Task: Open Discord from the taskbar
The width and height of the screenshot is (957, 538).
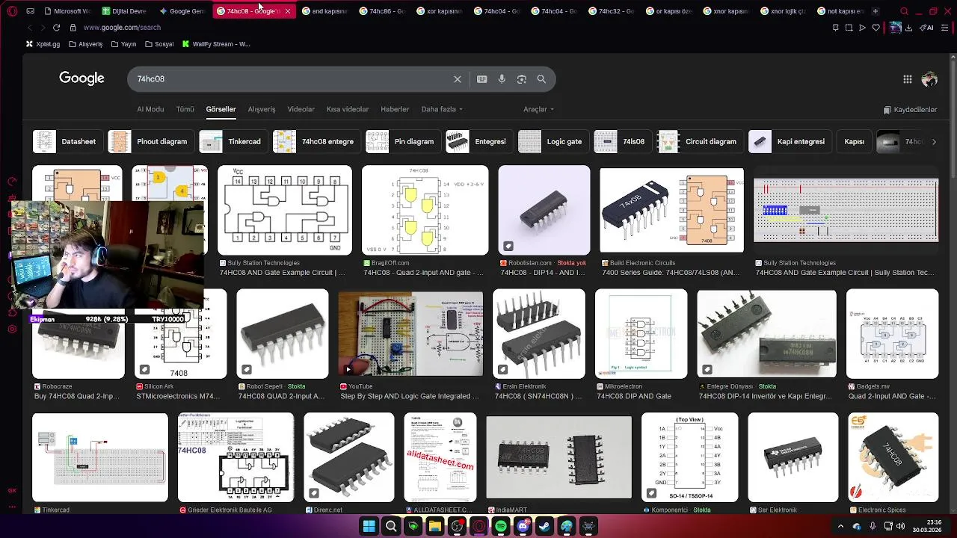Action: [x=523, y=527]
